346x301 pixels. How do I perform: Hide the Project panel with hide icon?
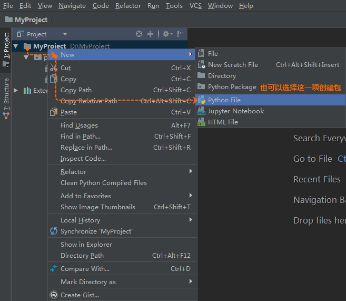tap(180, 34)
